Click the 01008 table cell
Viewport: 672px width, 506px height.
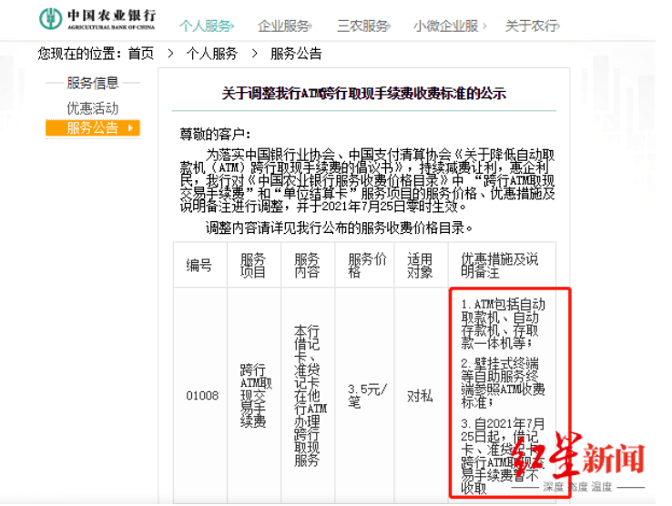coord(202,396)
